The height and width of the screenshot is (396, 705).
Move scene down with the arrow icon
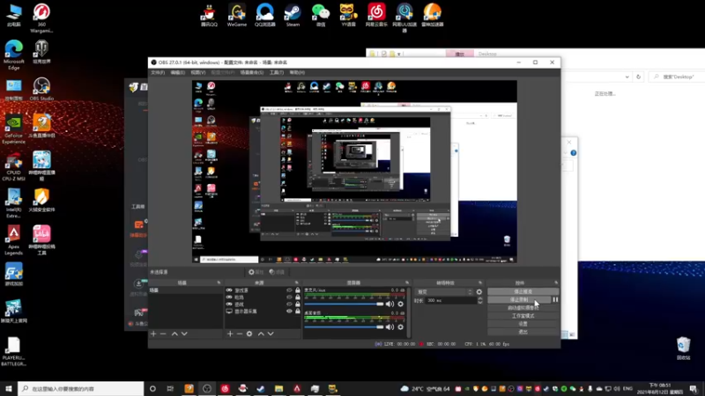pos(184,334)
